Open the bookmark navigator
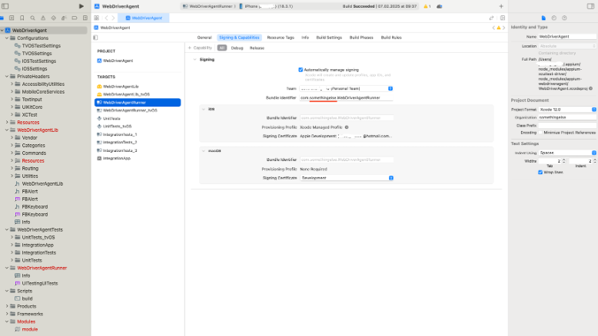 tap(22, 18)
